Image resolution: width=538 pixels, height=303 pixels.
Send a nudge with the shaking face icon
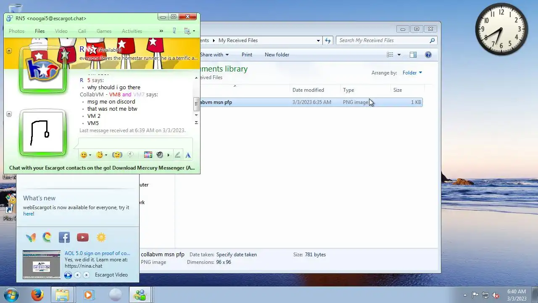(117, 155)
